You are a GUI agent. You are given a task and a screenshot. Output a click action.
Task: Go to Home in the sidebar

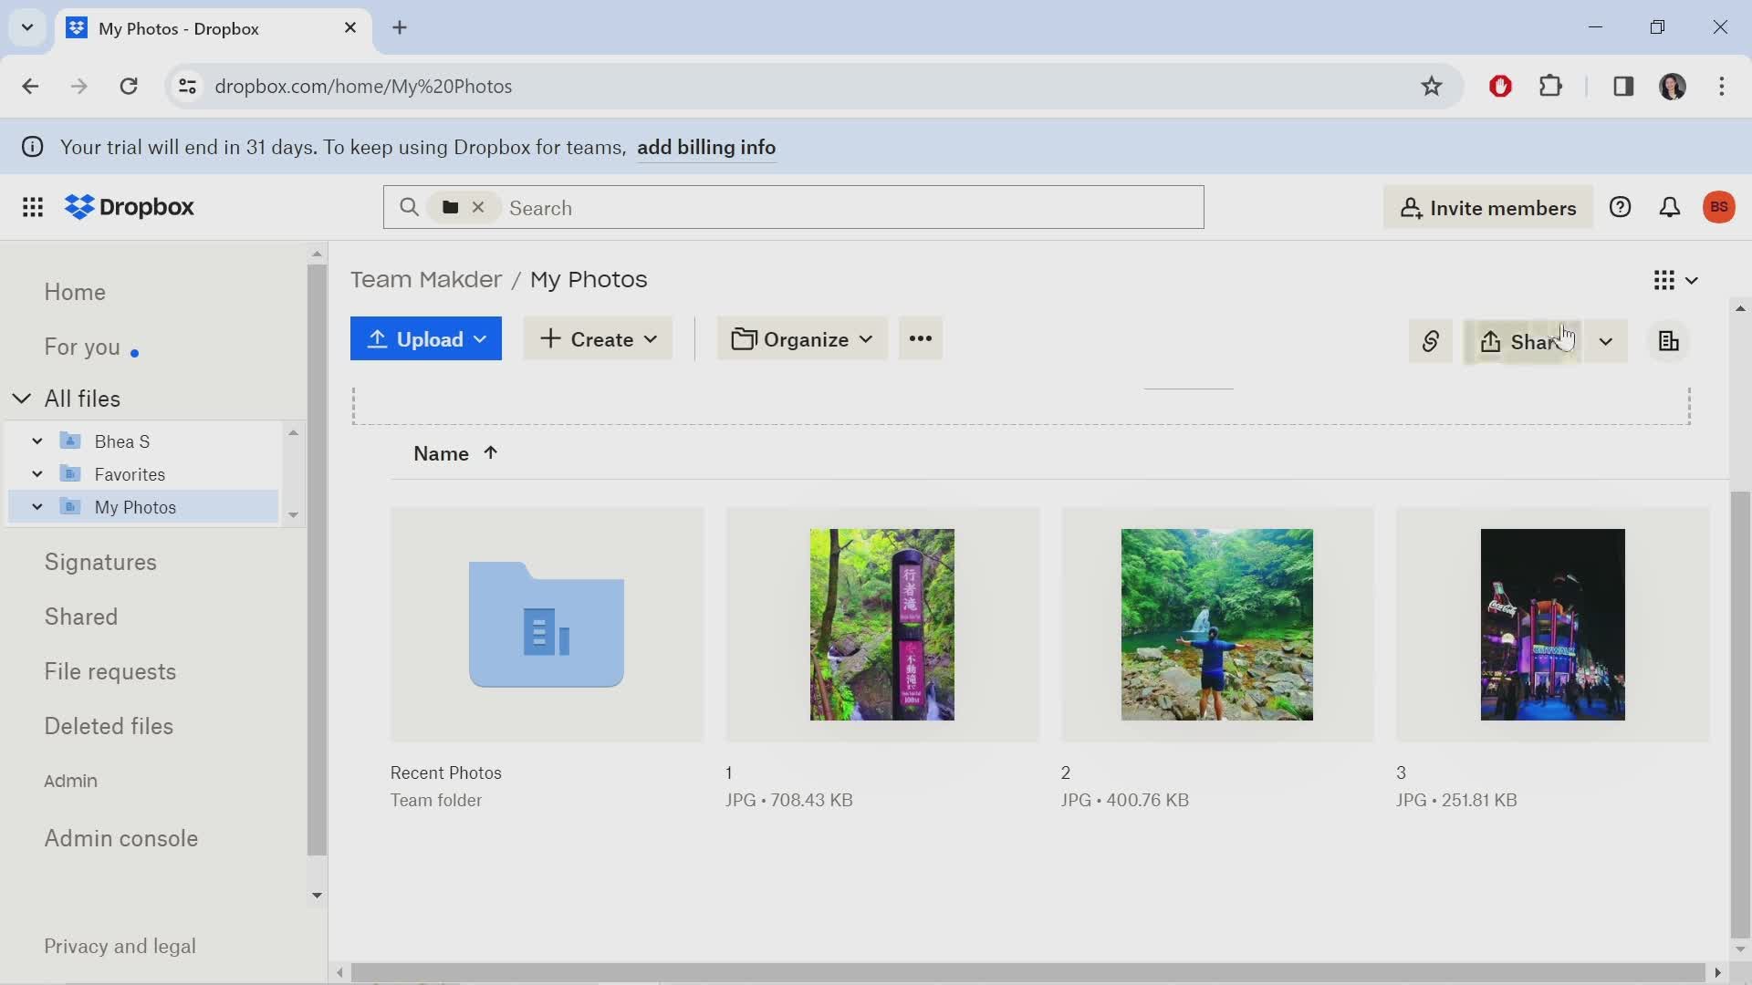tap(75, 293)
